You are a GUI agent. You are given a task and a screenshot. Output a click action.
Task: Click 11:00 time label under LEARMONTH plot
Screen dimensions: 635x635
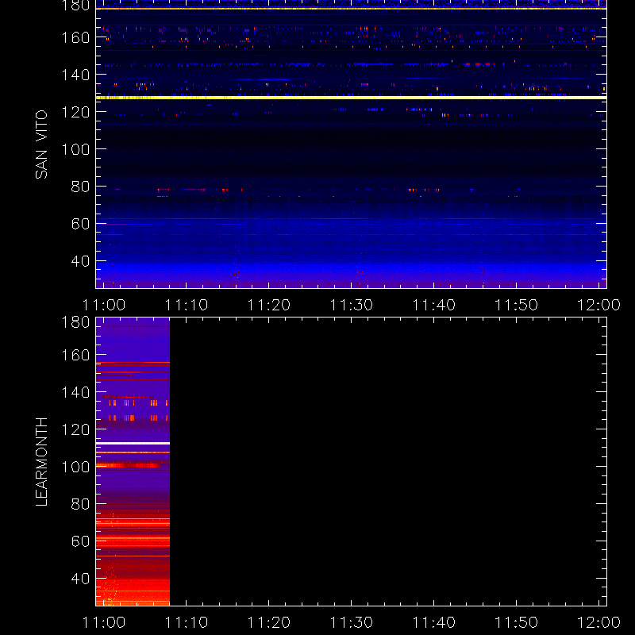pyautogui.click(x=104, y=622)
